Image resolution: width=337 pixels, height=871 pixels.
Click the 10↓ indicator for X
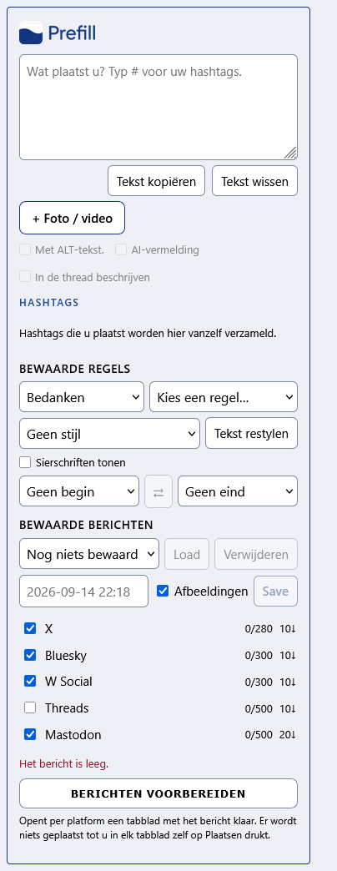288,629
